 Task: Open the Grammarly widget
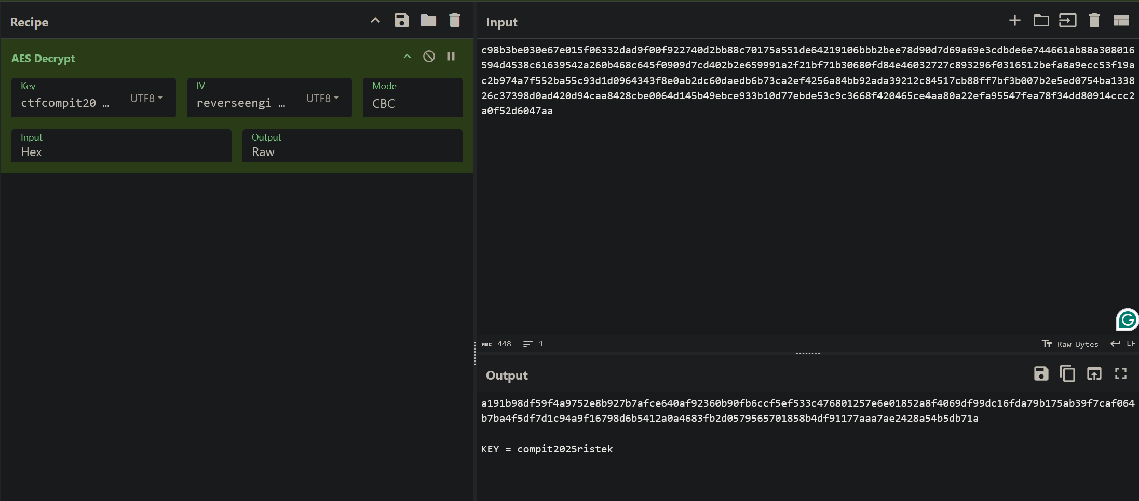[1127, 320]
